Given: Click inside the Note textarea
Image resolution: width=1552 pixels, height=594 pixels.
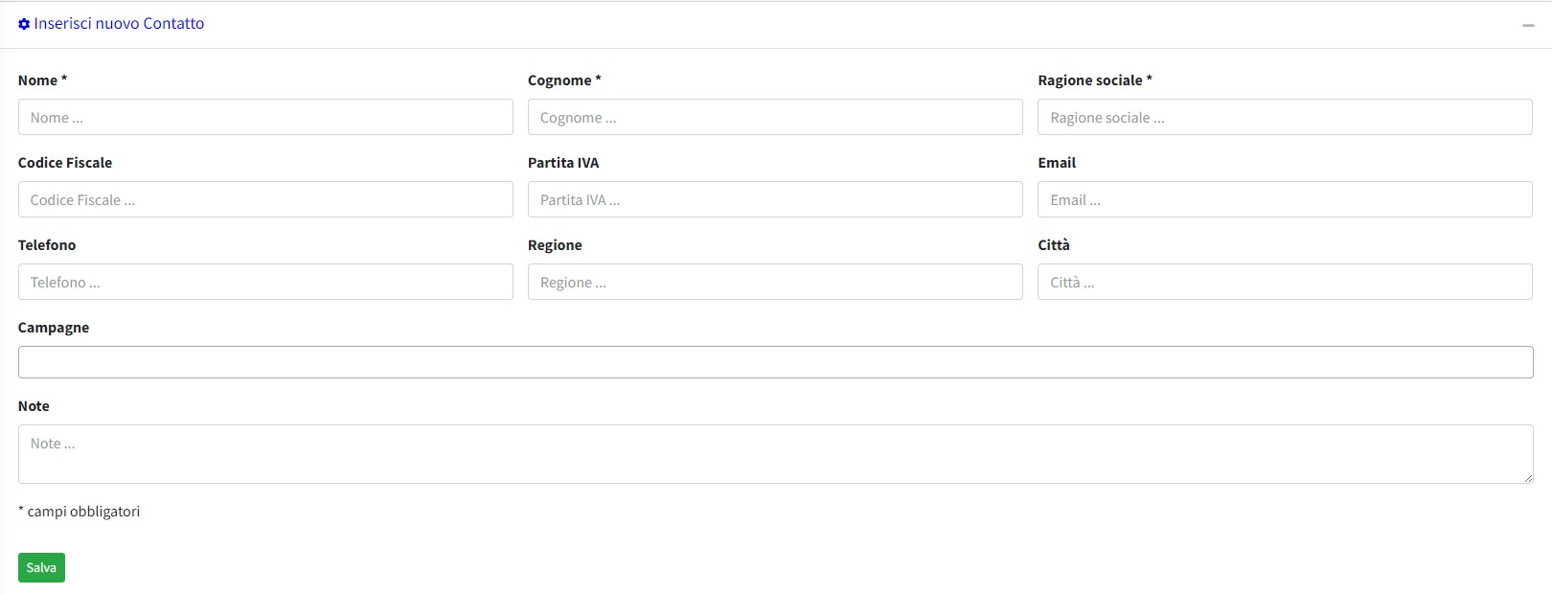Looking at the screenshot, I should pos(775,454).
